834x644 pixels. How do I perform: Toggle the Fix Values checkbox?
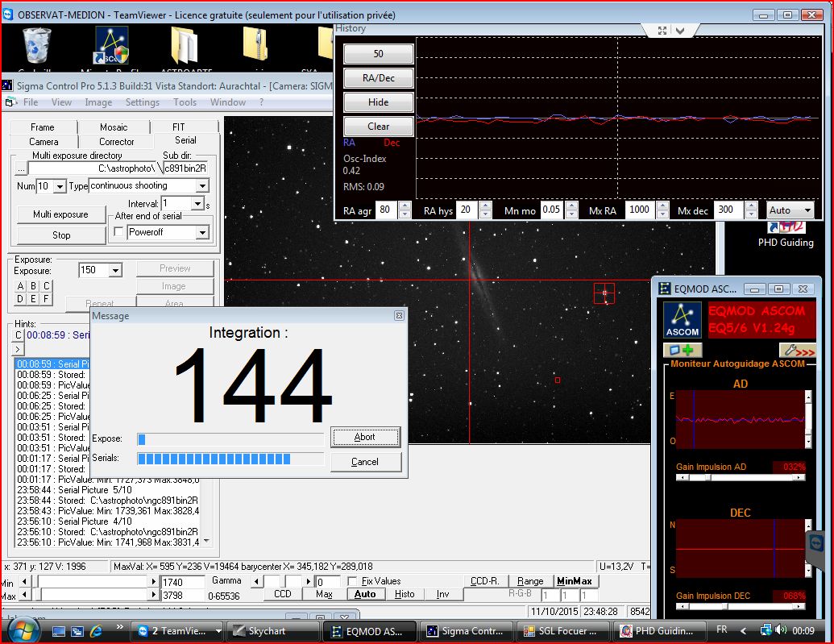coord(352,581)
